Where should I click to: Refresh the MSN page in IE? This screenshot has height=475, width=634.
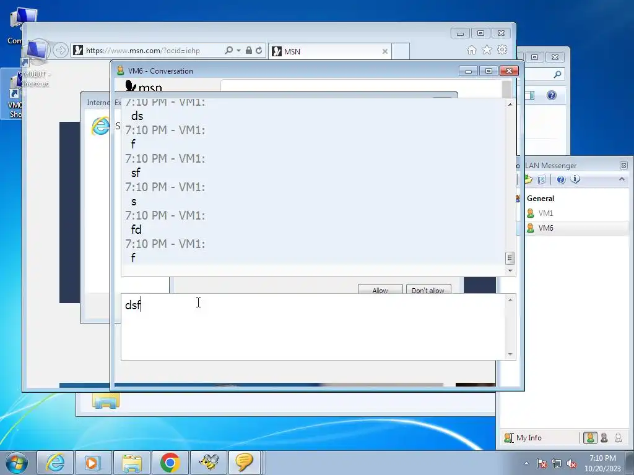point(259,51)
